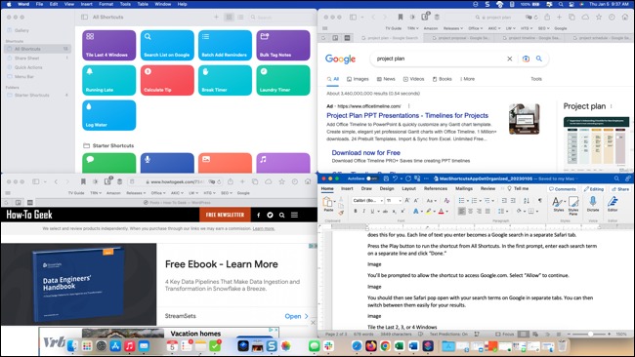The width and height of the screenshot is (635, 357).
Task: Toggle Focus mode in Word status bar
Action: coord(505,334)
